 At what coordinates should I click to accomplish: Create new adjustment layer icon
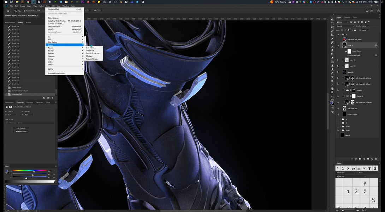point(364,159)
